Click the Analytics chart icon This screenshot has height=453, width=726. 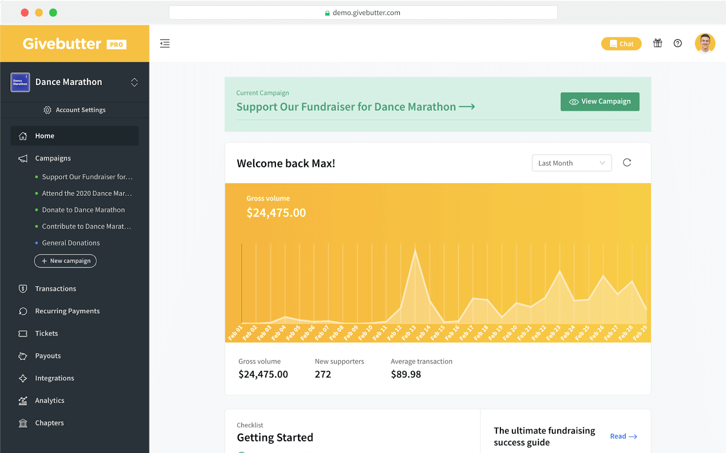pos(23,400)
